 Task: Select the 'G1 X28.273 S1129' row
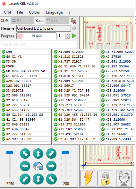click(26, 76)
